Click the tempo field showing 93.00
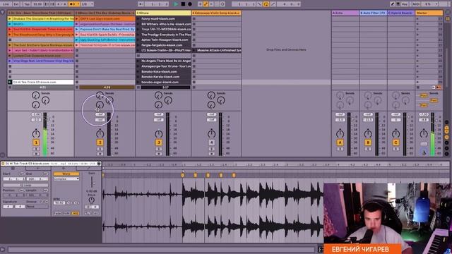452x254 pixels. click(37, 4)
